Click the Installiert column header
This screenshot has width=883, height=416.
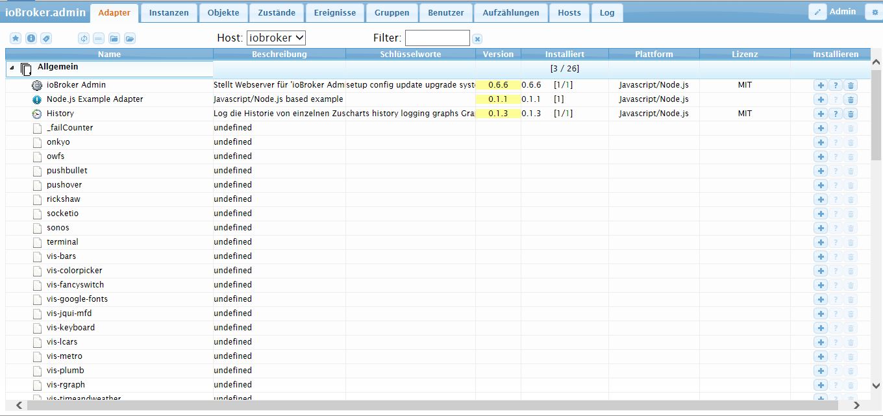565,54
